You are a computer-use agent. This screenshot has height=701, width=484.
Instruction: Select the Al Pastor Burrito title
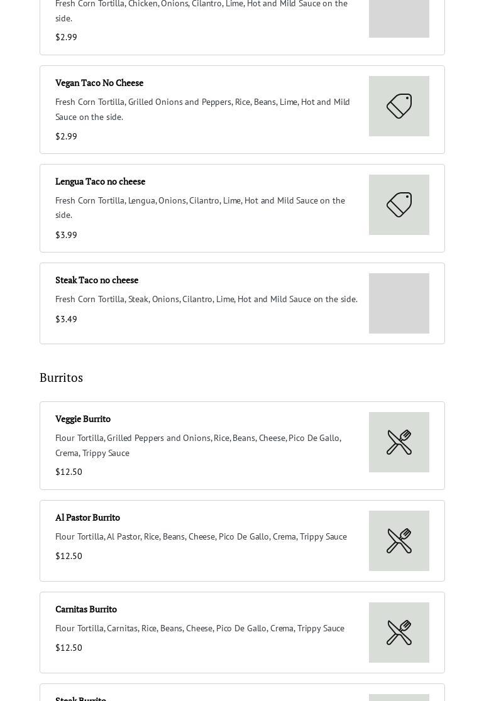tap(87, 518)
